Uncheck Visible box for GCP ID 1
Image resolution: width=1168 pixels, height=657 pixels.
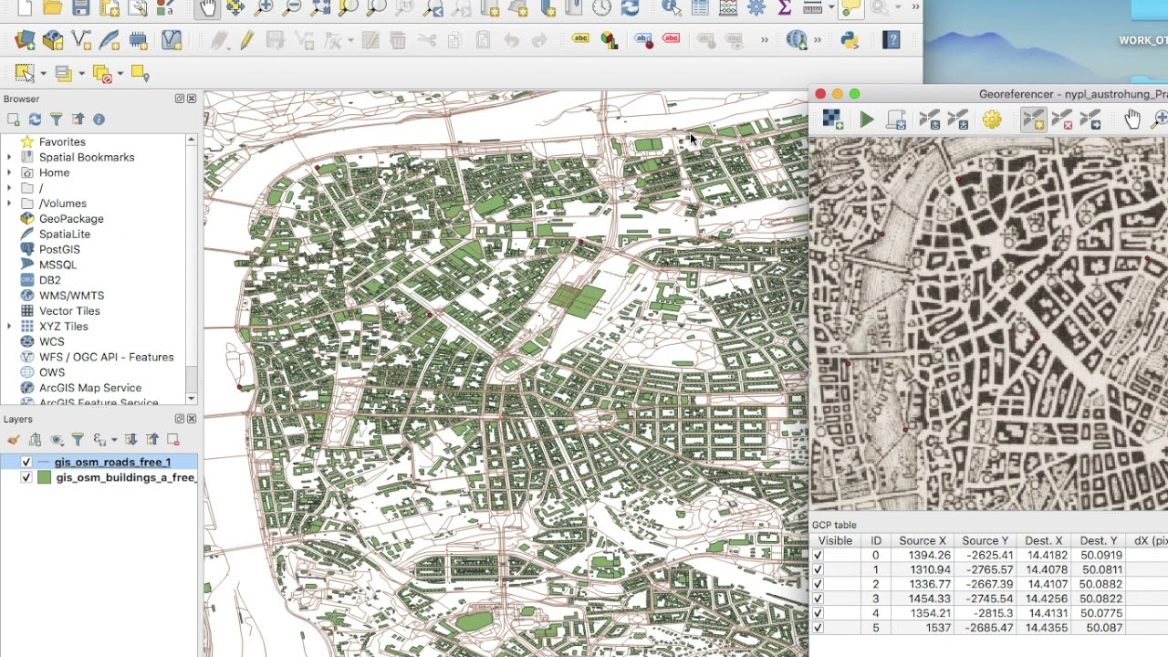(819, 570)
